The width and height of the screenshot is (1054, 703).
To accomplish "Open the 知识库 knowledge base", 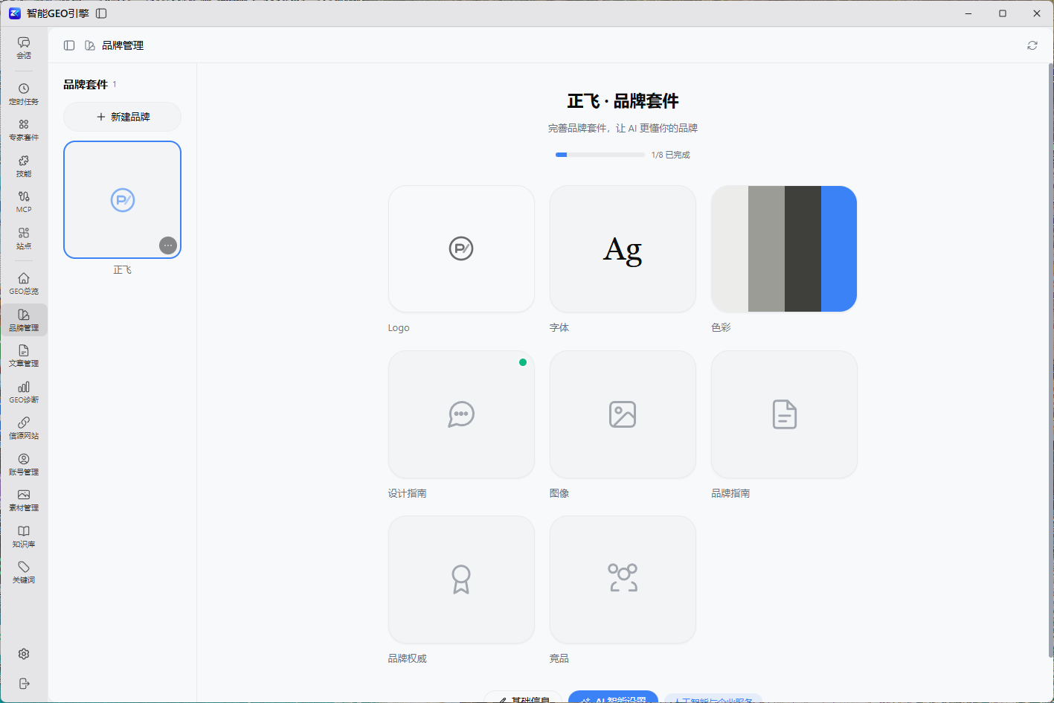I will [24, 536].
